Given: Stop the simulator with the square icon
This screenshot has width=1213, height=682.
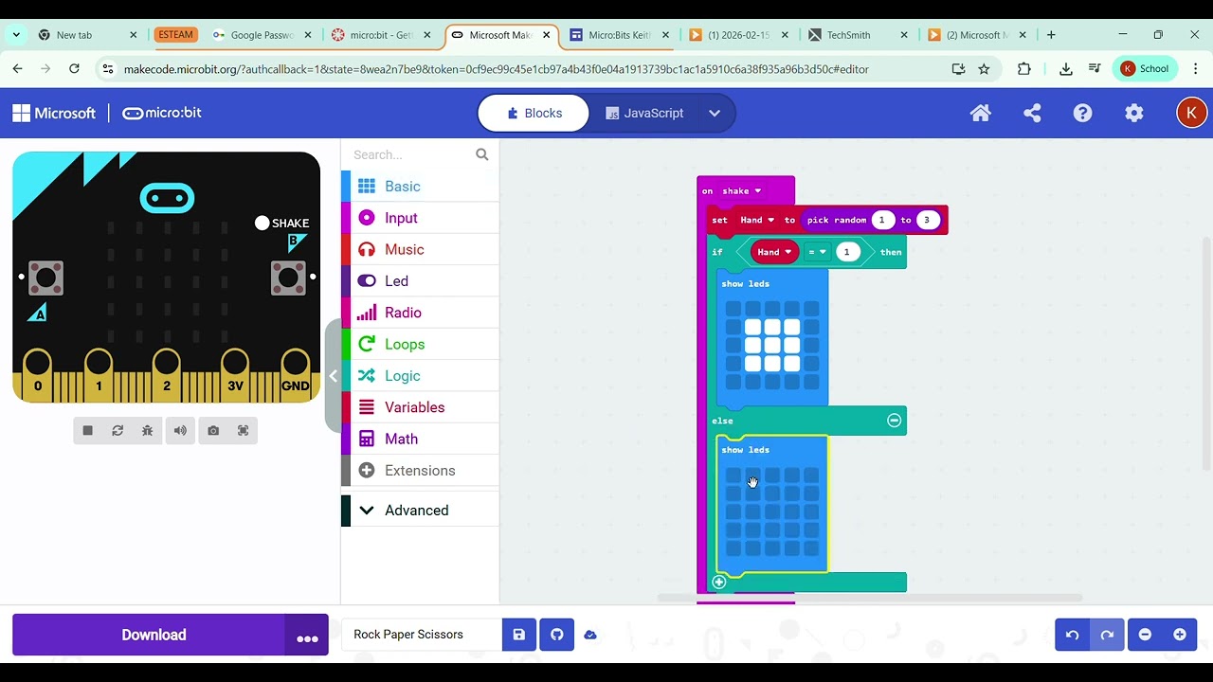Looking at the screenshot, I should coord(87,430).
